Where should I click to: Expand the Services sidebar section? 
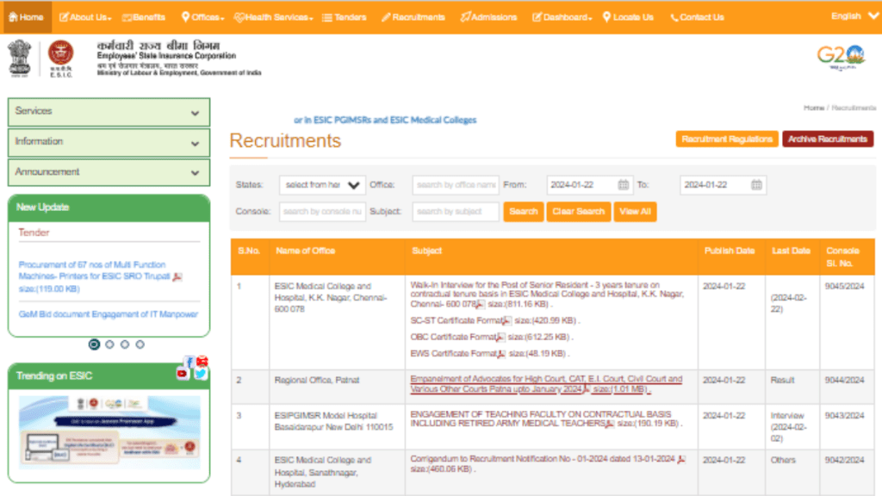[x=109, y=112]
